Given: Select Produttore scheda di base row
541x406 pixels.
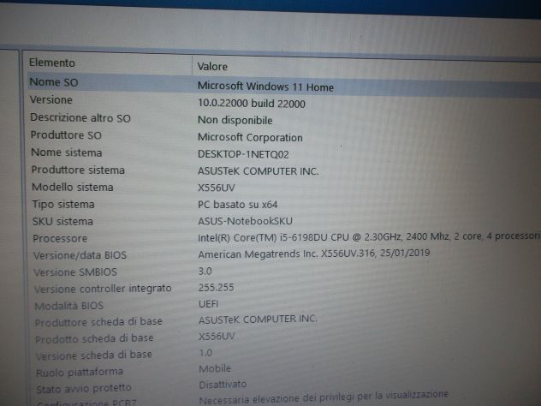Looking at the screenshot, I should (x=98, y=322).
